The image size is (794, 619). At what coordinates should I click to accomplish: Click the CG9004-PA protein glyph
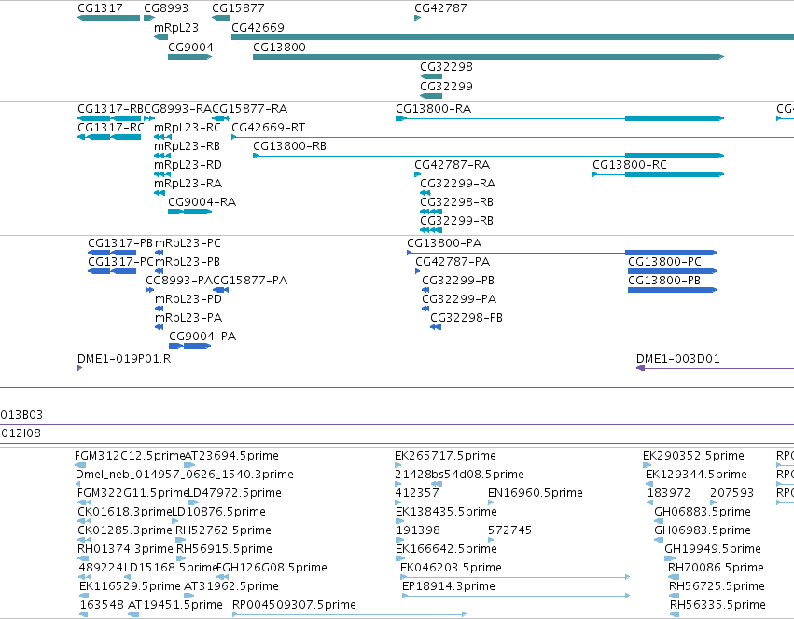tap(189, 346)
